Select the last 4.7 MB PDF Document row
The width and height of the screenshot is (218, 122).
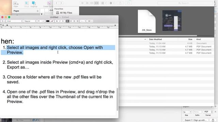point(166,53)
